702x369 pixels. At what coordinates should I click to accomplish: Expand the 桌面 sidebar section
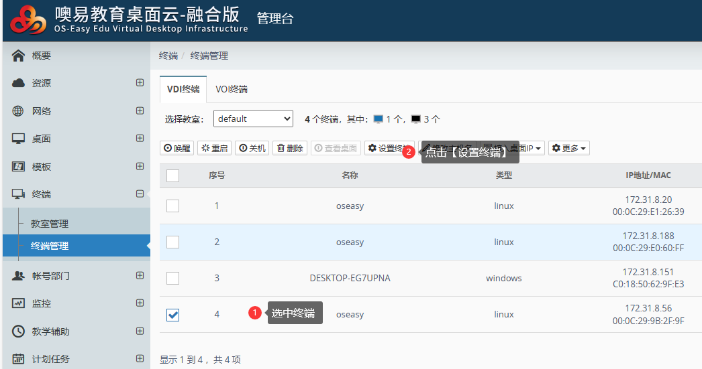pos(140,139)
